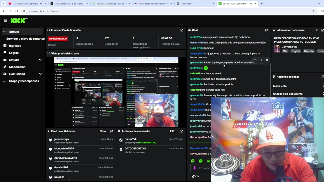The height and width of the screenshot is (182, 324).
Task: Open Filtro in Feed de actividades
Action: pos(103,131)
